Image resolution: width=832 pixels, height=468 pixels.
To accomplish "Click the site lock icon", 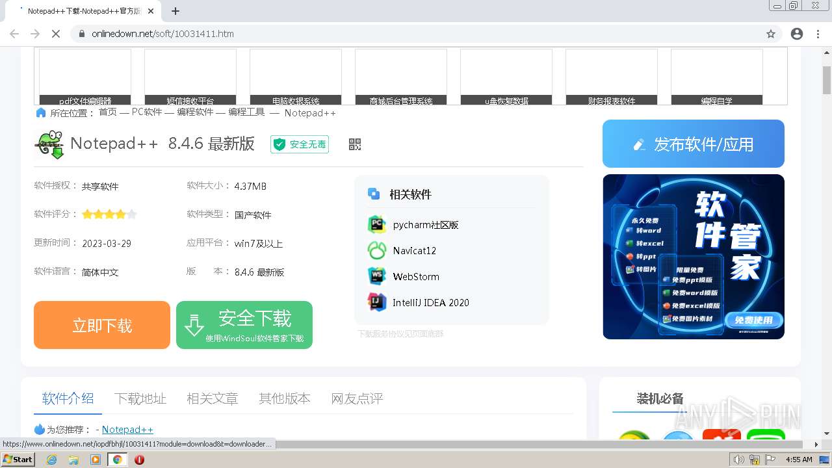I will point(82,34).
